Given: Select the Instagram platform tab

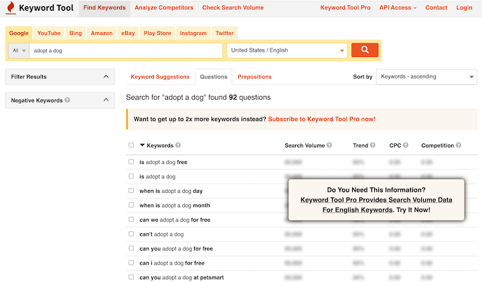Looking at the screenshot, I should (x=193, y=33).
